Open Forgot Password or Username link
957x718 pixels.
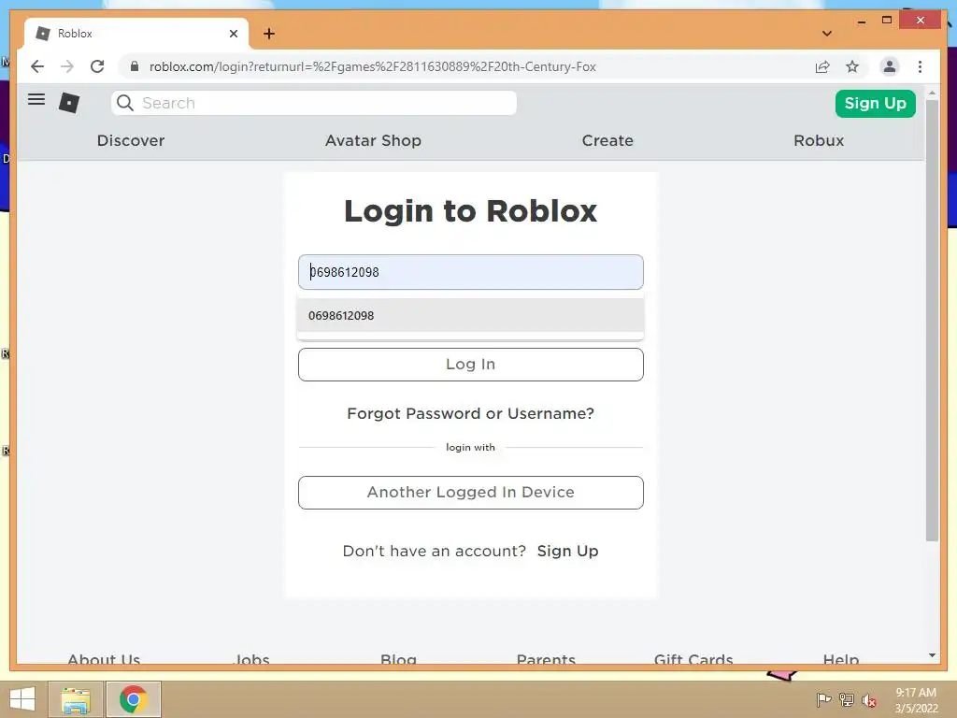coord(471,413)
